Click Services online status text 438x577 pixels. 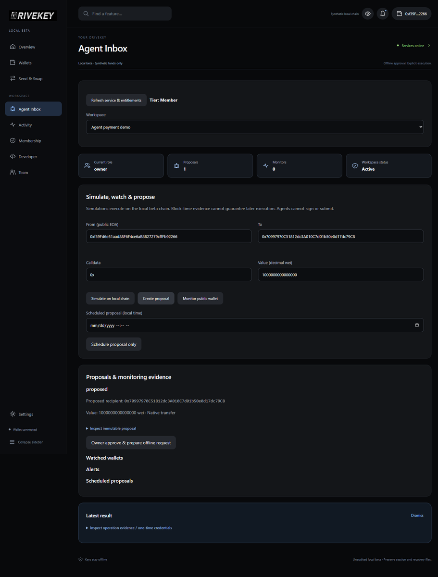pos(413,46)
